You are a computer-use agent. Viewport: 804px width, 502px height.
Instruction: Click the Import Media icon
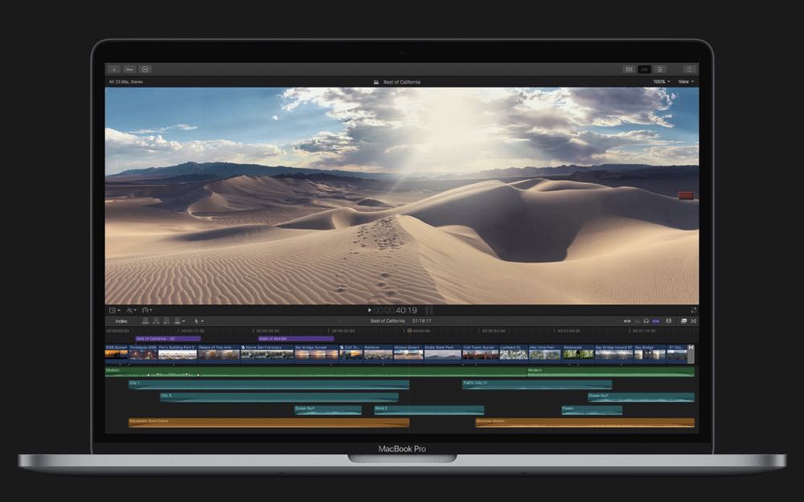click(113, 68)
